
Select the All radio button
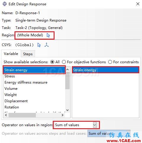point(52,62)
